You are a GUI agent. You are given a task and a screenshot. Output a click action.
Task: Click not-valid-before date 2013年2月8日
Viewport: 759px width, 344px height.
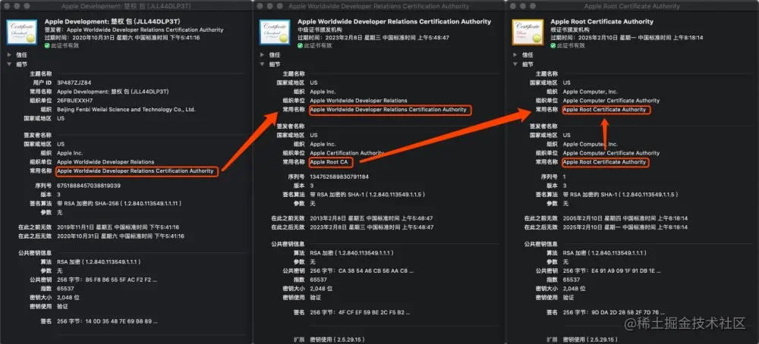(371, 218)
